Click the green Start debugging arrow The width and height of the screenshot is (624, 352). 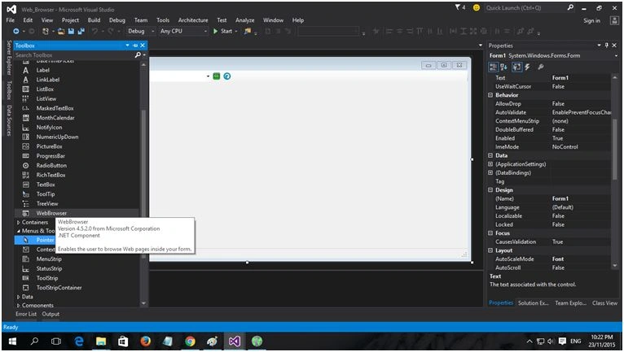pos(215,31)
